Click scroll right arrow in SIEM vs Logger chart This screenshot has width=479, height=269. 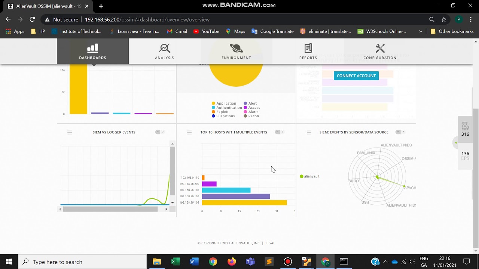point(166,209)
